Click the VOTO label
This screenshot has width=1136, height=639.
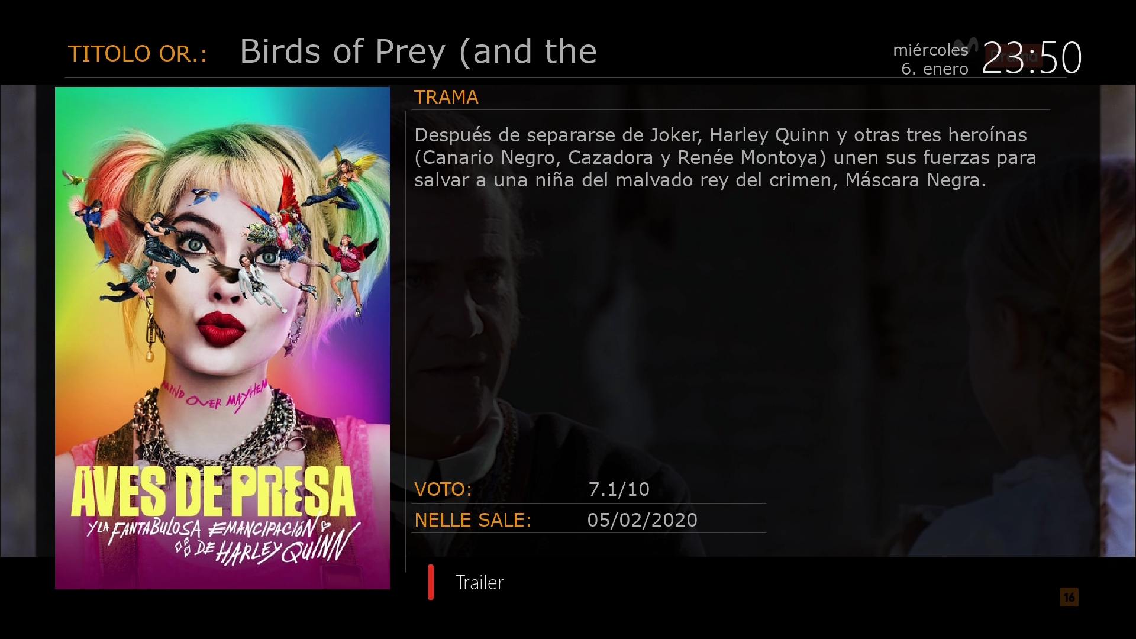point(443,489)
